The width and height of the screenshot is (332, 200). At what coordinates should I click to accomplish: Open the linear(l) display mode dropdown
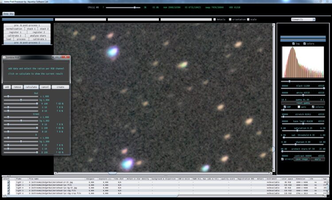pyautogui.click(x=303, y=19)
